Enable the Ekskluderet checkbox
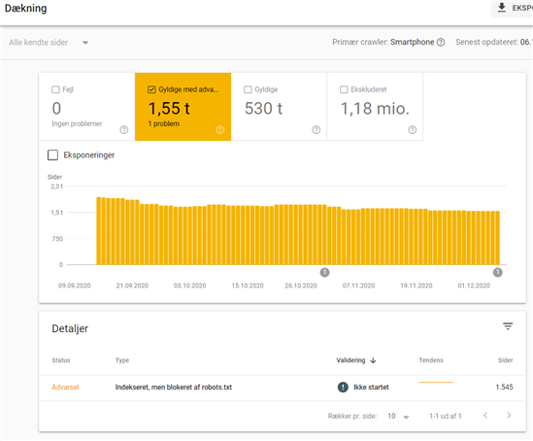Screen dimensions: 533x441 click(x=344, y=89)
